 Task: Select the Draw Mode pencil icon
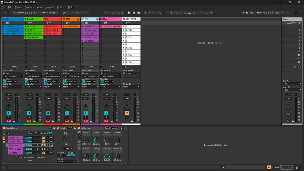pyautogui.click(x=243, y=13)
